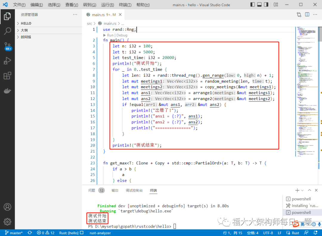The height and width of the screenshot is (236, 322).
Task: Open the 转到(G) menu
Action: tap(89, 5)
